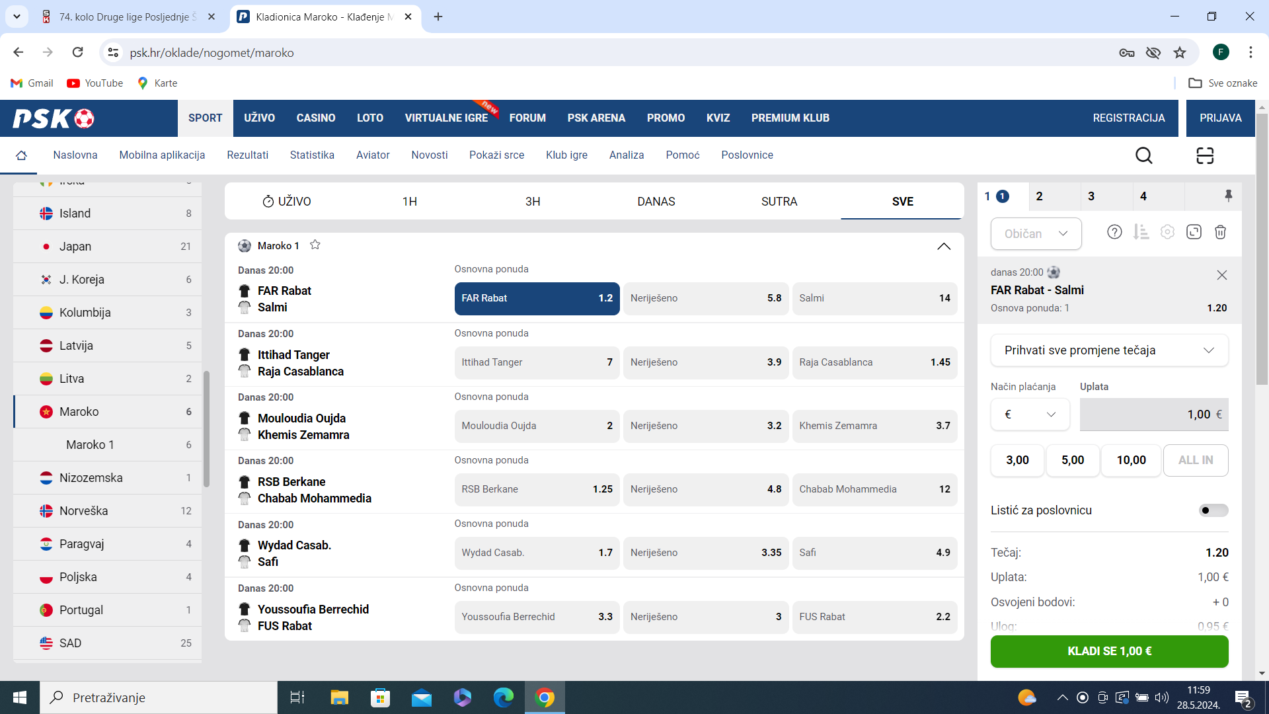This screenshot has height=714, width=1269.
Task: Open Karte maps bookmark
Action: click(x=157, y=83)
